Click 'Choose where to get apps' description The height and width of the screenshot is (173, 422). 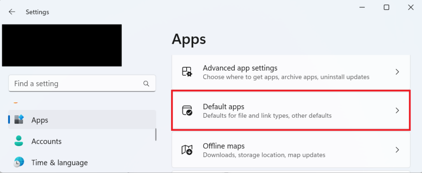(x=286, y=77)
